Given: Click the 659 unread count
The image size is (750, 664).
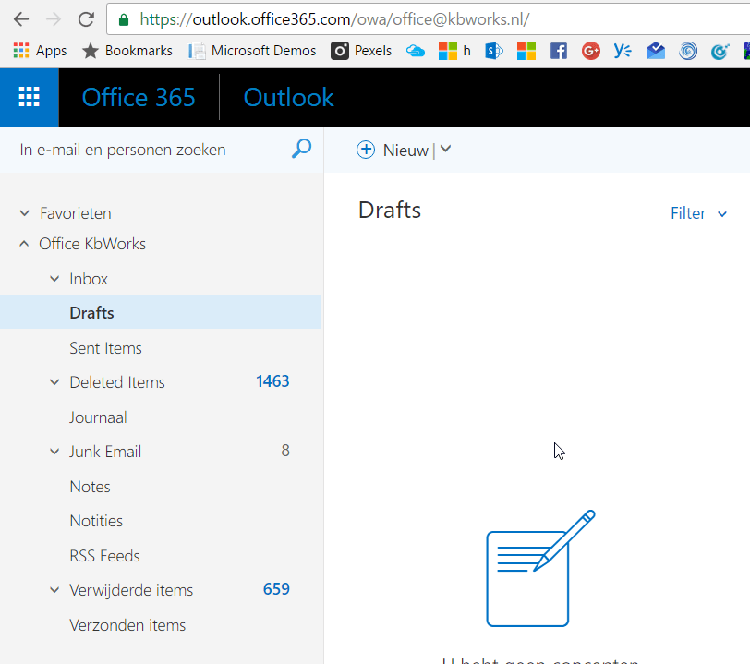Looking at the screenshot, I should 276,589.
